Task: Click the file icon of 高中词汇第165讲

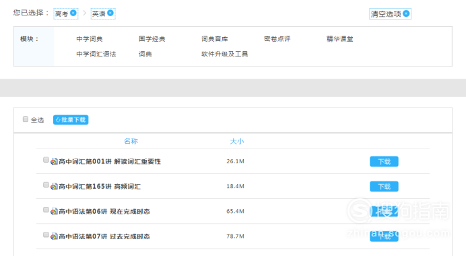Action: 54,186
